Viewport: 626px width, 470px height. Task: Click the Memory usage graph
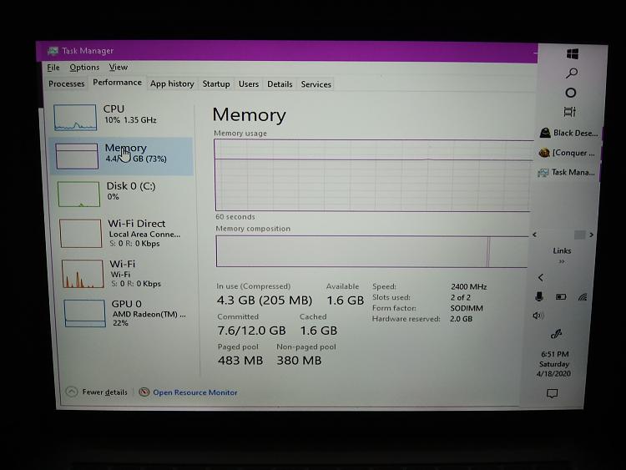[x=374, y=175]
